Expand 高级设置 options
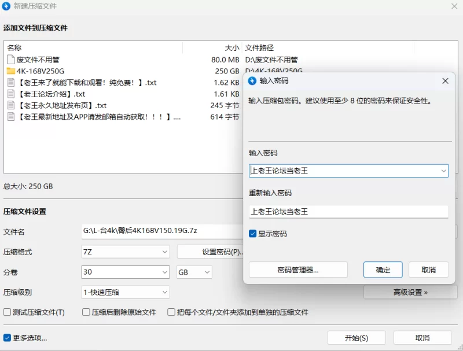Screen dimensions: 463x351 pos(410,293)
